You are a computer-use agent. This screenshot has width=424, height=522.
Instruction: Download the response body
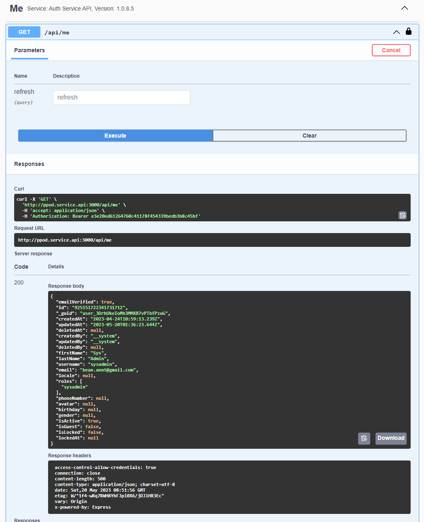click(x=390, y=438)
